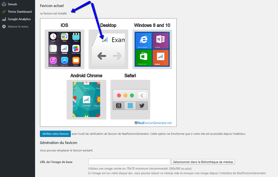Click the Favicon actuel heading

(x=52, y=6)
